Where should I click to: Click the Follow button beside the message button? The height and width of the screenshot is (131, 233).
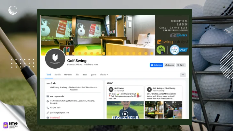coord(169,65)
